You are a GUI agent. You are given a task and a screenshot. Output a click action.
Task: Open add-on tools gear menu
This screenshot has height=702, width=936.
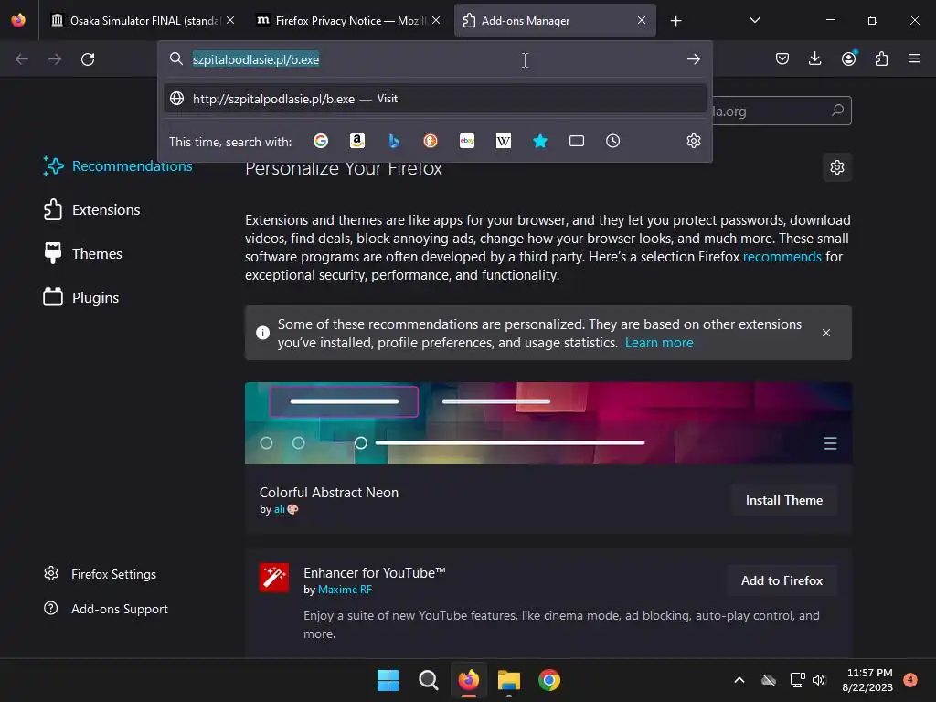pyautogui.click(x=837, y=167)
